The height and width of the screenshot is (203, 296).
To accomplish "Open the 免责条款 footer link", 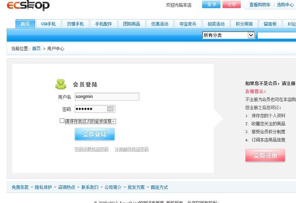I will [20, 188].
